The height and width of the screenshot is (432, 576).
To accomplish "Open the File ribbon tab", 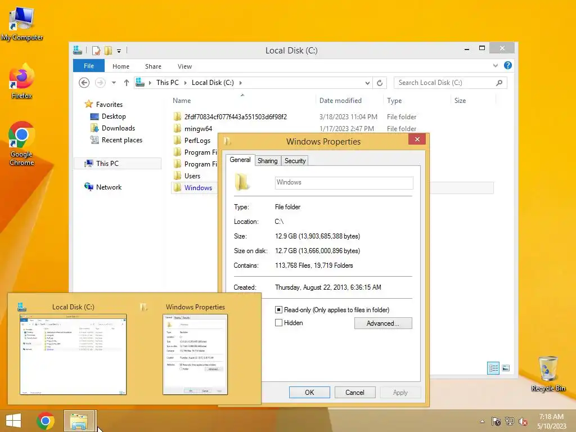I will tap(89, 66).
